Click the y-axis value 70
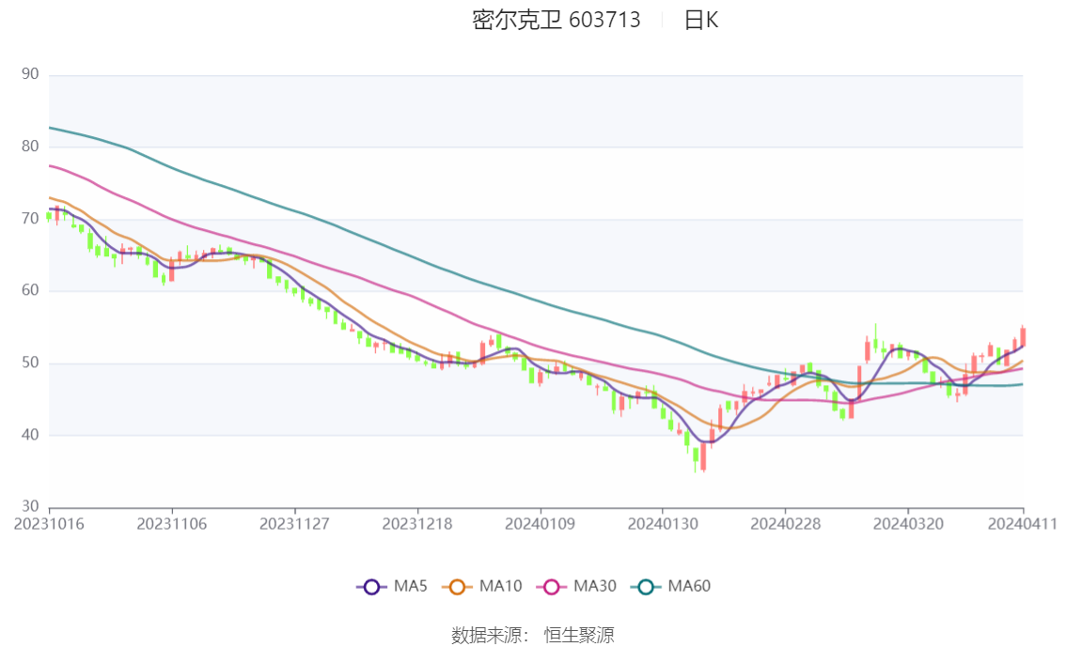1066x647 pixels. coord(30,219)
